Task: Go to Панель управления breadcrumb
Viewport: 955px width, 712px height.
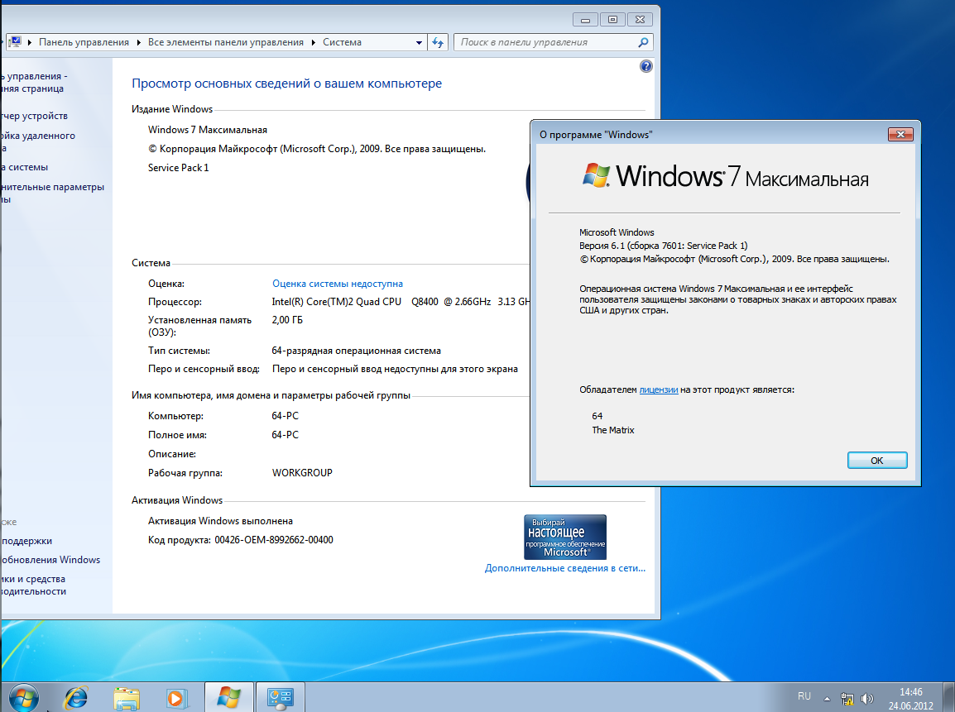Action: click(x=84, y=42)
